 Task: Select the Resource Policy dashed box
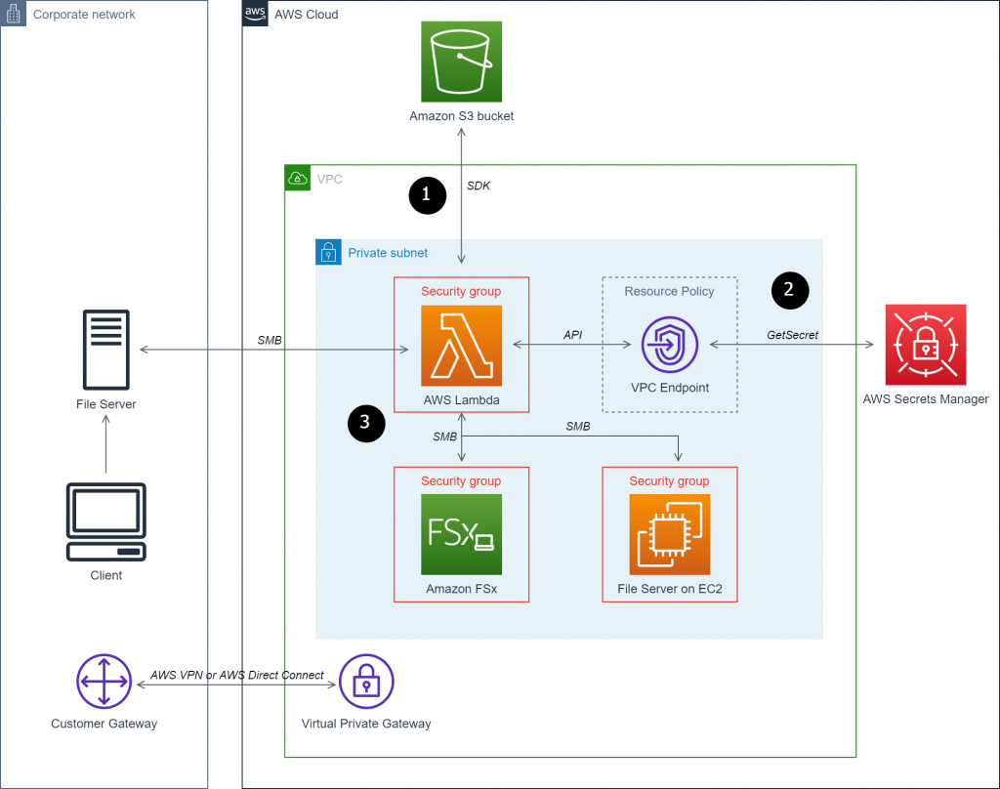(x=669, y=291)
